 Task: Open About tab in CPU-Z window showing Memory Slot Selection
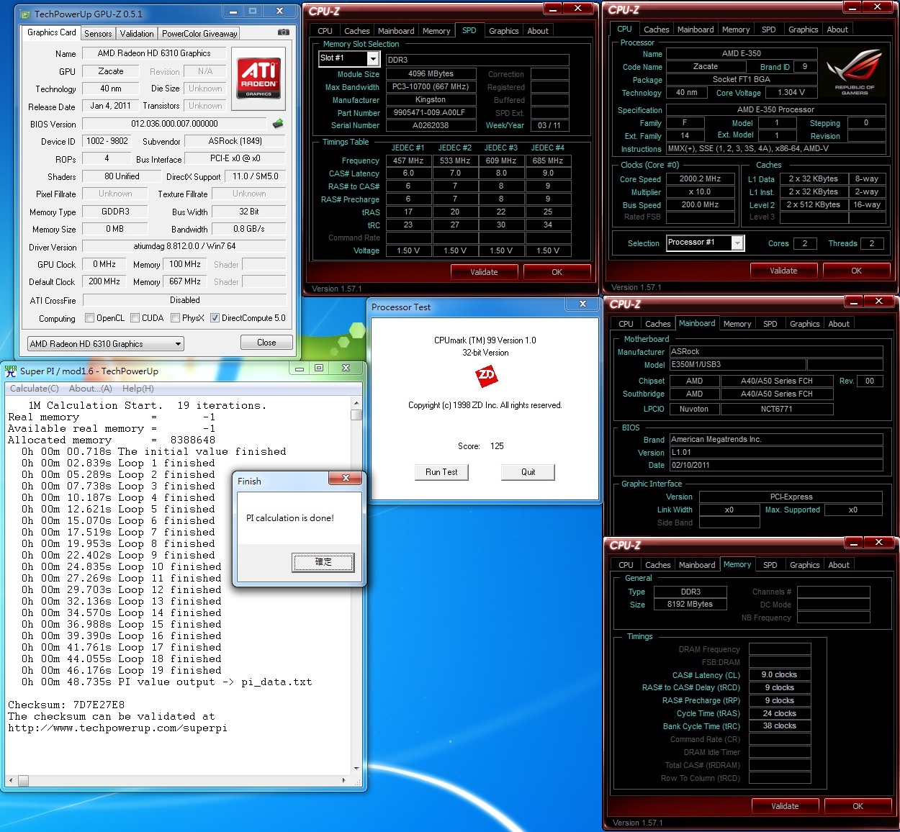(x=538, y=31)
